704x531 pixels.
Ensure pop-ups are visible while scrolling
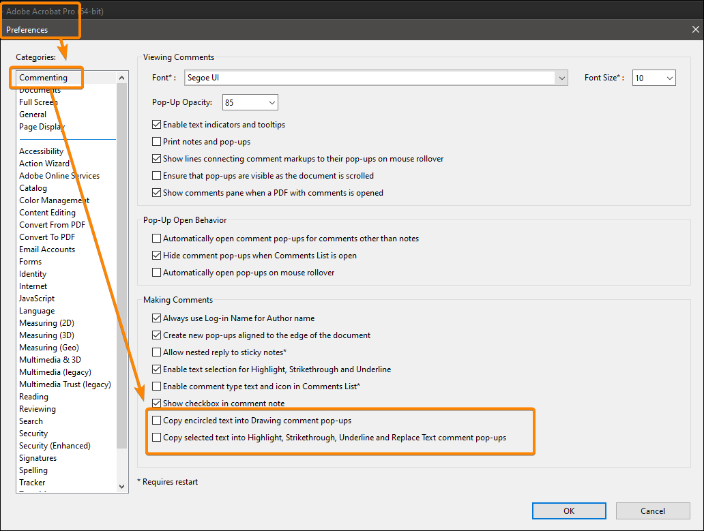pyautogui.click(x=156, y=175)
